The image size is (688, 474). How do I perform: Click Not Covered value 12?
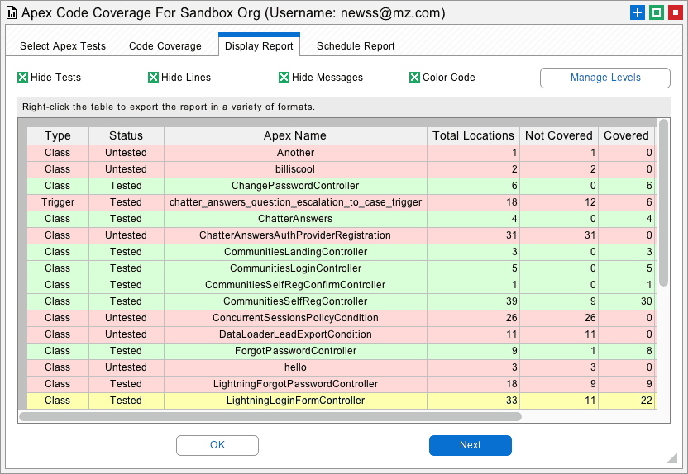[559, 202]
